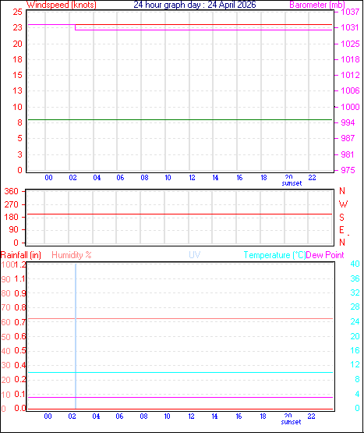
Task: Click hour 04 under the bottom graph
Action: 96,417
